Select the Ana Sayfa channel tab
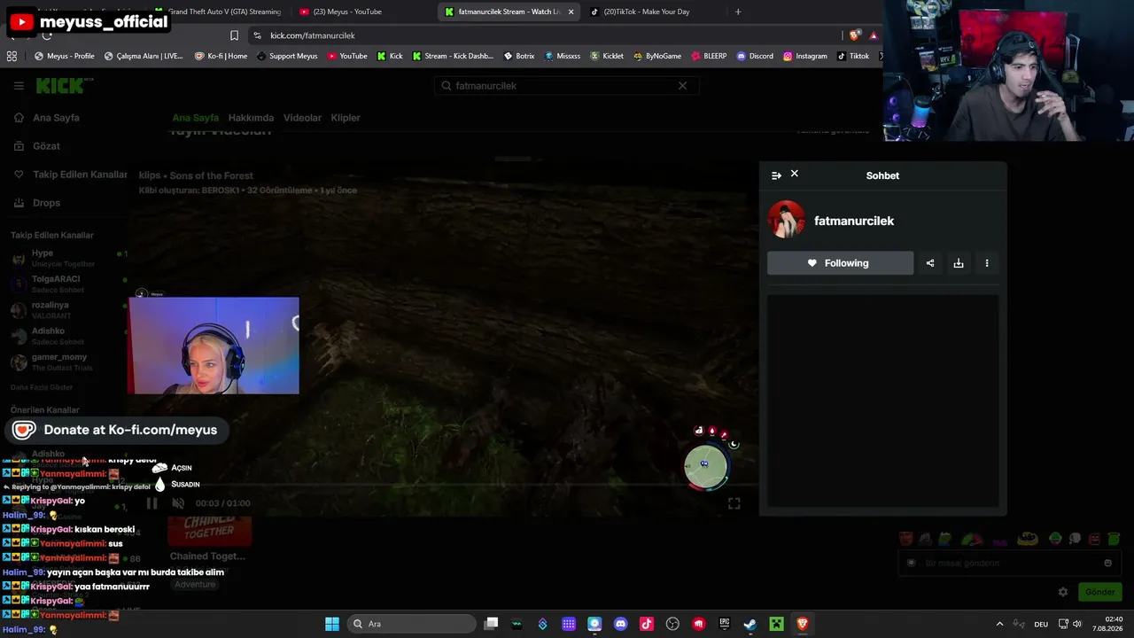1134x638 pixels. [195, 118]
